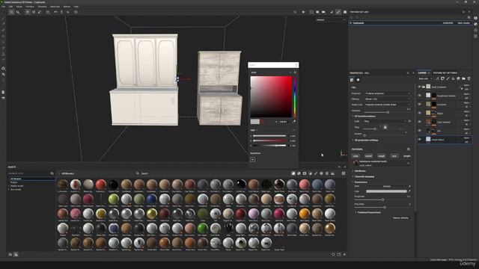The height and width of the screenshot is (269, 479).
Task: Hide the Color Variation layer
Action: click(x=419, y=122)
